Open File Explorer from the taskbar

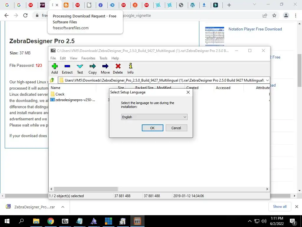click(36, 221)
